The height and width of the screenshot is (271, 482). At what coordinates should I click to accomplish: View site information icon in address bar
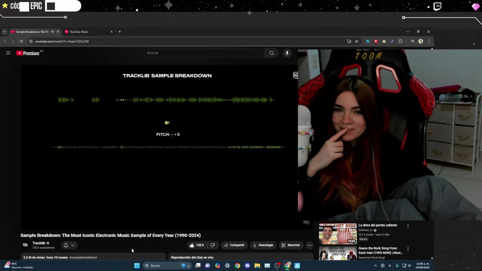tap(31, 41)
